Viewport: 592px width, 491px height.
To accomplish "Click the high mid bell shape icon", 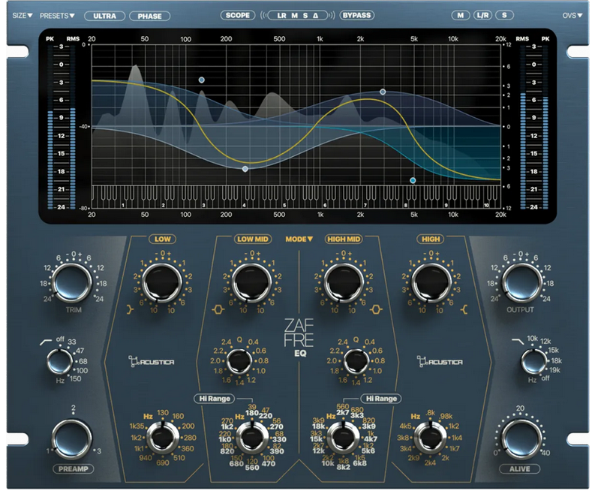I will (x=376, y=310).
